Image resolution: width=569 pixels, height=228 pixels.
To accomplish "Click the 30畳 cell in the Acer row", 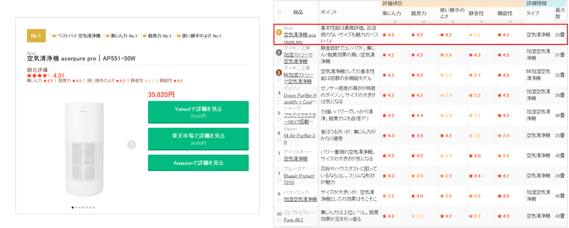I will click(x=560, y=35).
